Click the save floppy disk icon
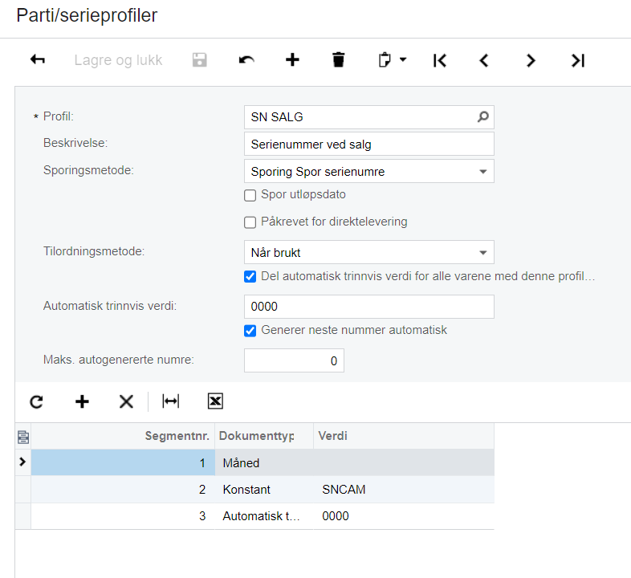The width and height of the screenshot is (631, 578). [200, 60]
